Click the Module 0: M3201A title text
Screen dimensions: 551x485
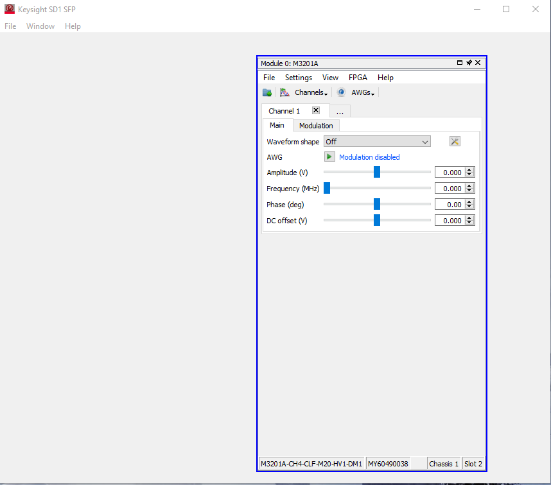(x=290, y=64)
